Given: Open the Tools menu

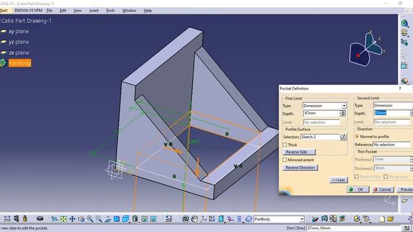Looking at the screenshot, I should (110, 10).
